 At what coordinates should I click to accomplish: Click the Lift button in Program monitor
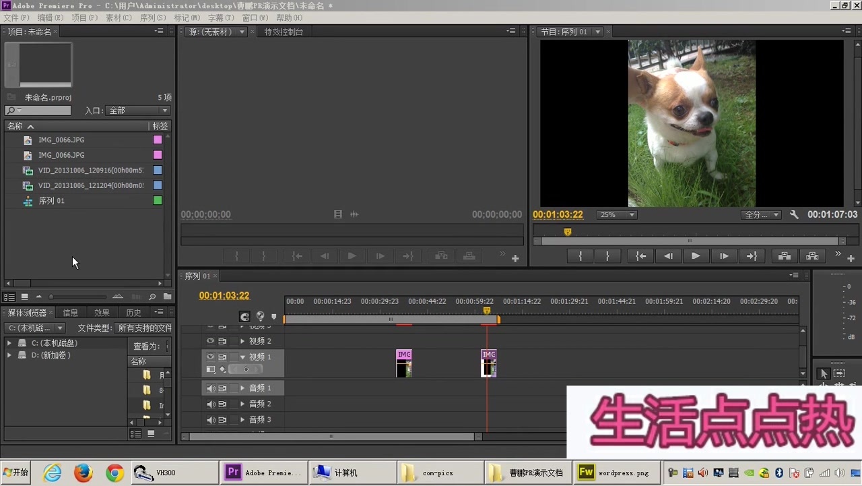785,256
